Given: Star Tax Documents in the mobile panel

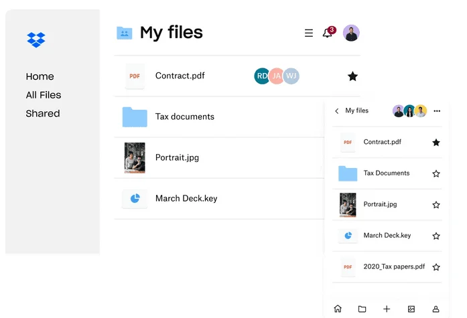Looking at the screenshot, I should click(436, 173).
